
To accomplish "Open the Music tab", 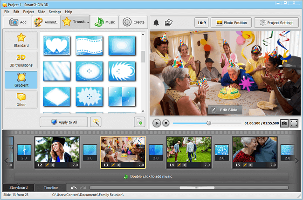I will 104,22.
